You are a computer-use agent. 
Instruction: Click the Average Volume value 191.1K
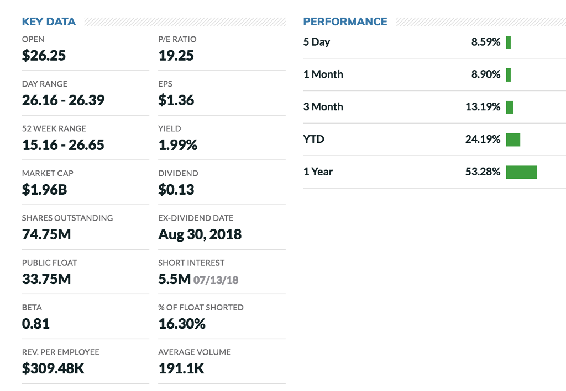coord(181,368)
